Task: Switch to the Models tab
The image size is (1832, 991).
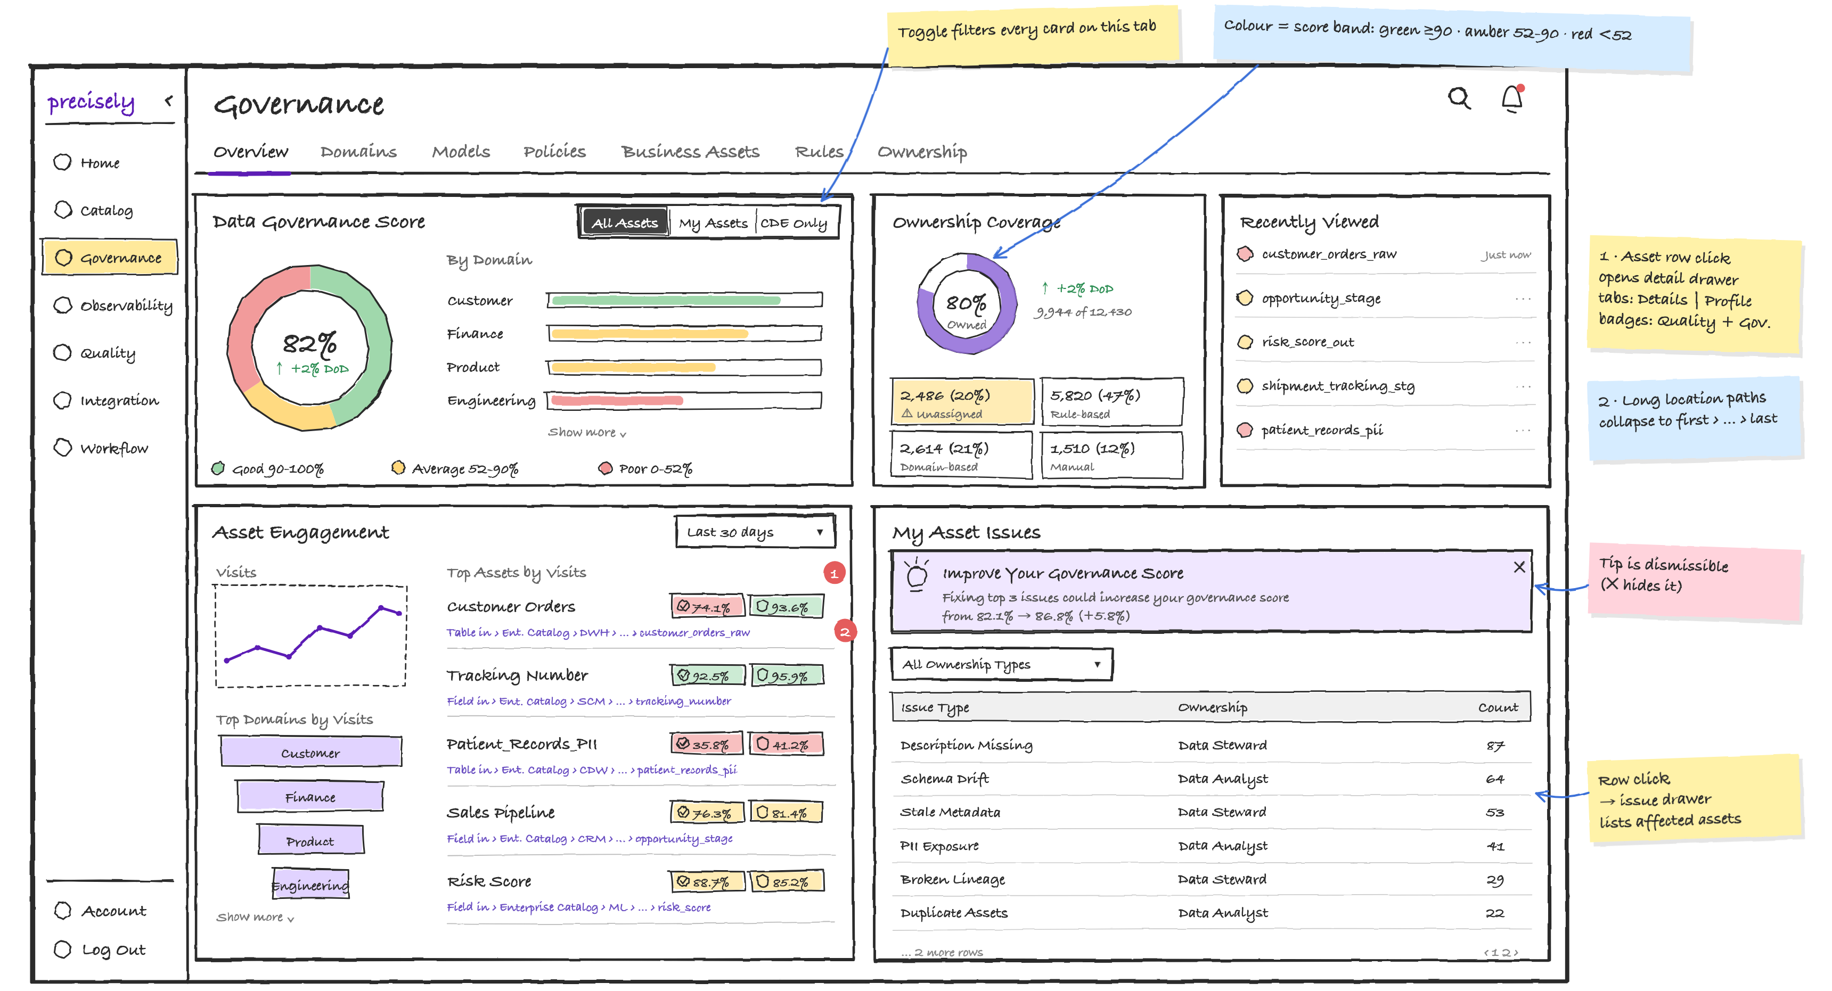Action: [x=461, y=152]
